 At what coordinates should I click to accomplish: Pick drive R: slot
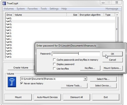[x=9, y=54]
